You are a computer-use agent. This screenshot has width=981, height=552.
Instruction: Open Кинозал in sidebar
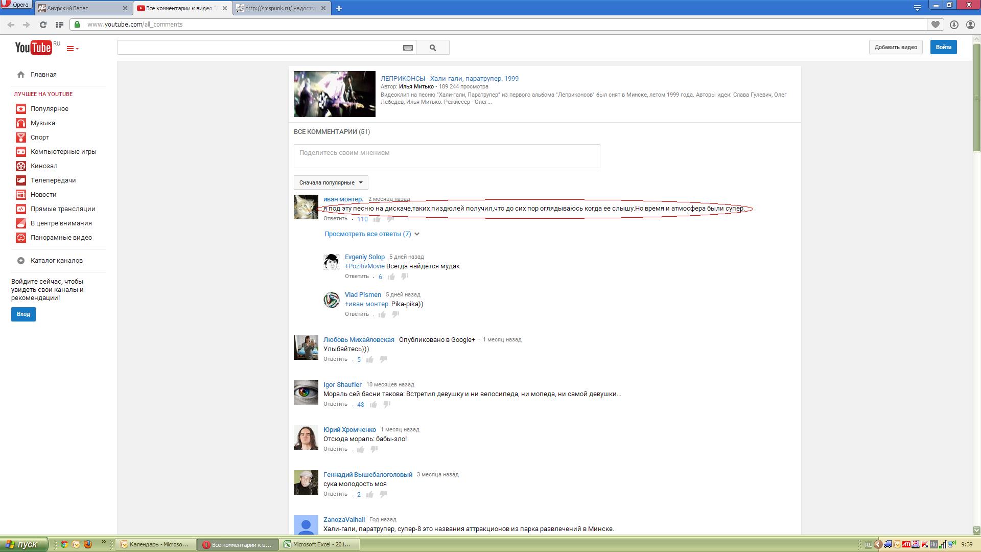[43, 166]
